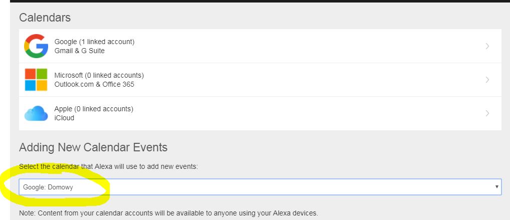The width and height of the screenshot is (510, 220).
Task: Click the note about calendar content availability
Action: point(168,213)
